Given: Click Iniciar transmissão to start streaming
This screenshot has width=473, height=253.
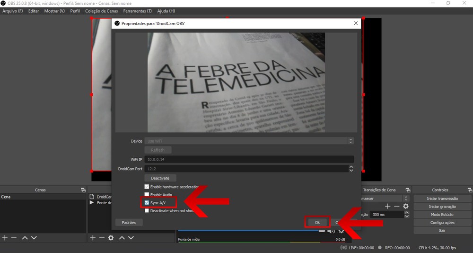Looking at the screenshot, I should [442, 199].
